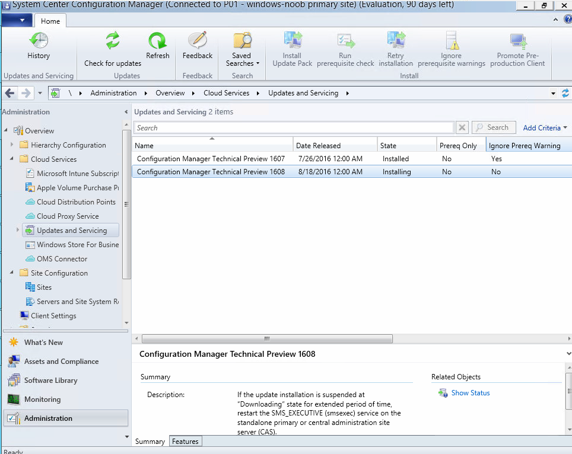This screenshot has width=572, height=454.
Task: Collapse the ribbon with the caret
Action: pyautogui.click(x=555, y=20)
